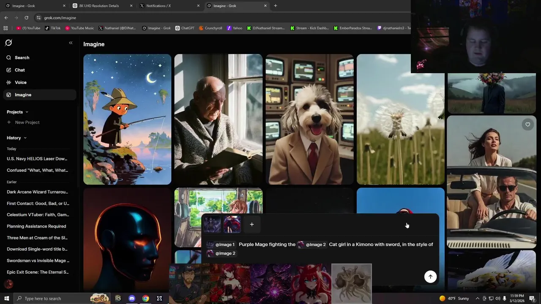The image size is (541, 304).
Task: Collapse the sidebar using the double-chevron icon
Action: tap(71, 43)
